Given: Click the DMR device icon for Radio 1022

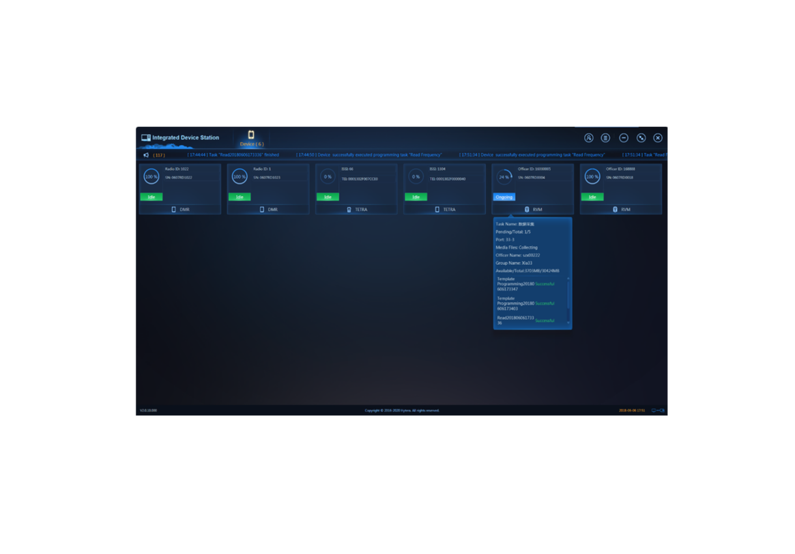Looking at the screenshot, I should point(173,210).
